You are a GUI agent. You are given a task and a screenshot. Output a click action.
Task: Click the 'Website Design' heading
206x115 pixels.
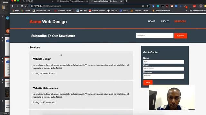coord(42,59)
